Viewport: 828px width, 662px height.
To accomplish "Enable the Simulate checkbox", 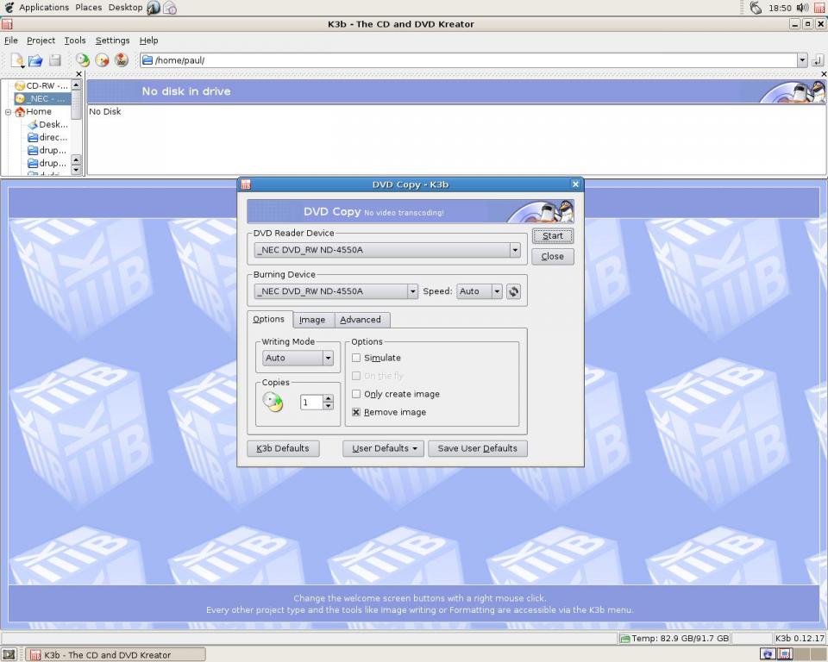I will [x=356, y=358].
